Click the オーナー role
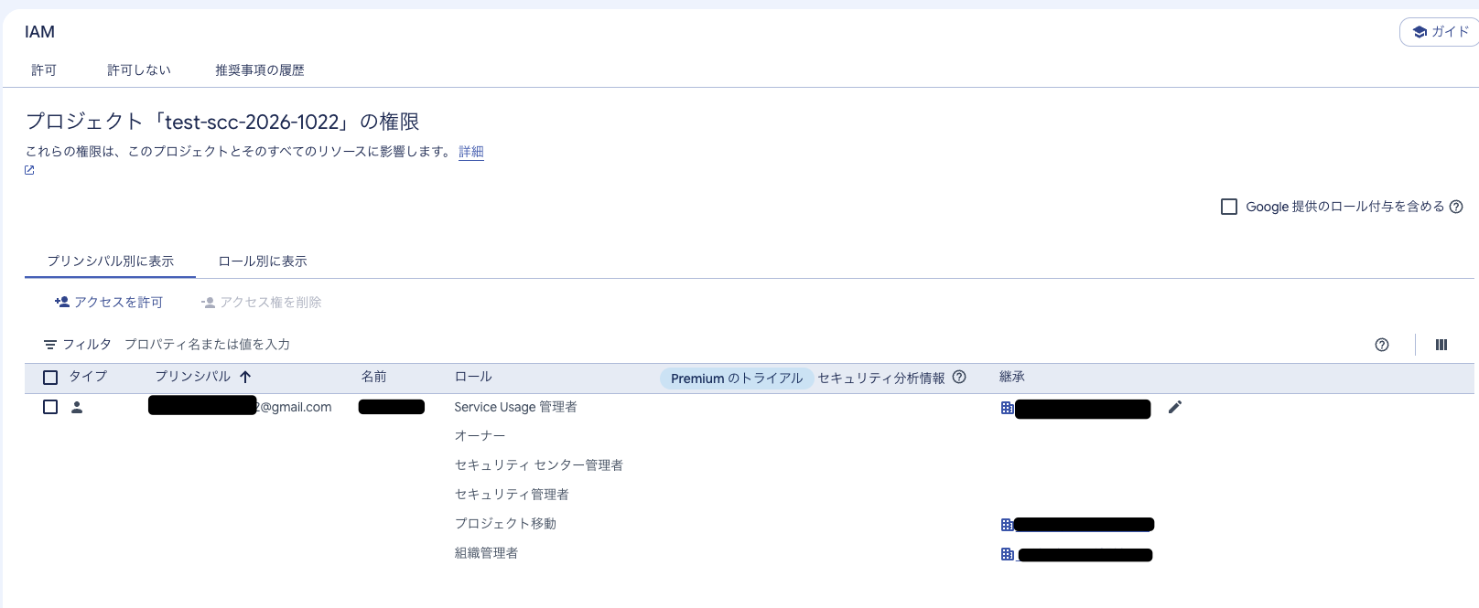This screenshot has width=1479, height=608. pyautogui.click(x=480, y=436)
